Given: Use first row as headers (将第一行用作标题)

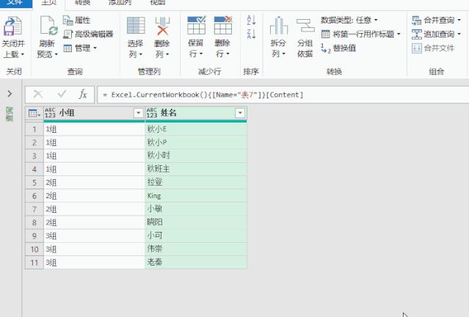Looking at the screenshot, I should (x=360, y=34).
